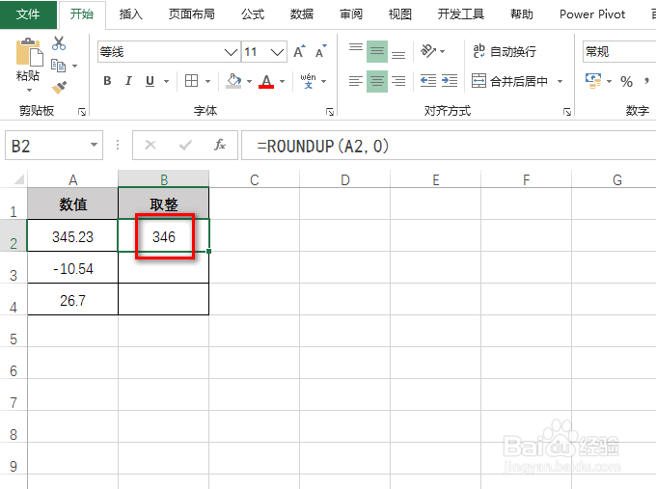656x489 pixels.
Task: Open the Name Box dropdown arrow
Action: (94, 145)
